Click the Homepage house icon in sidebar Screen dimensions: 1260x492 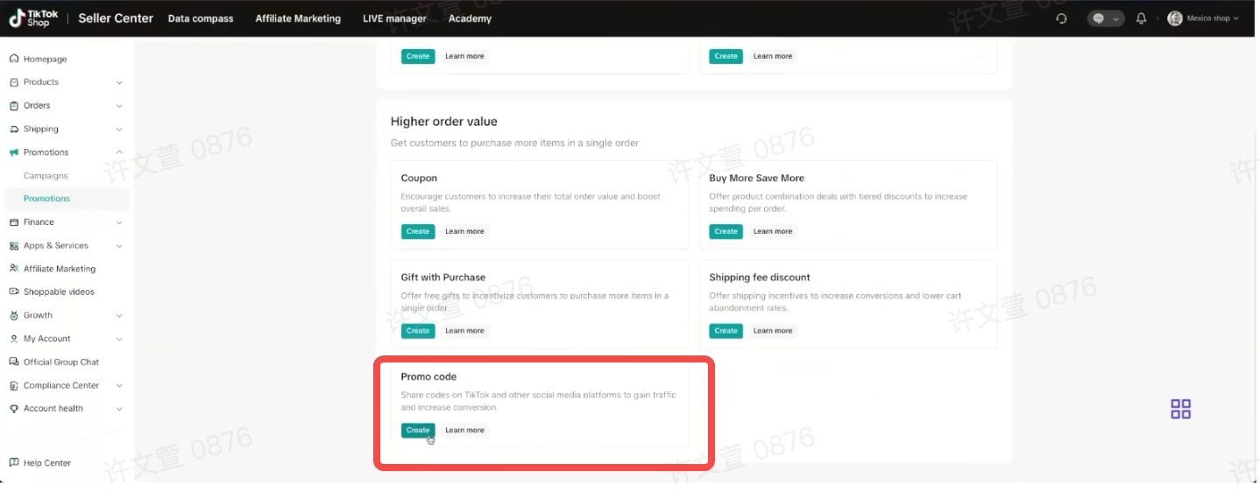pos(14,60)
